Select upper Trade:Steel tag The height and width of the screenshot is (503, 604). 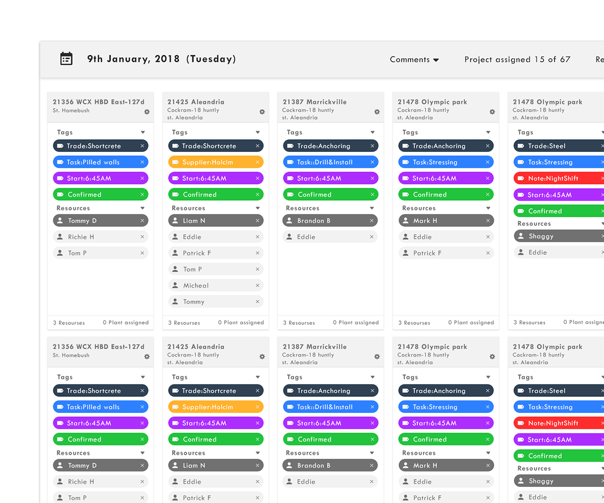[x=559, y=146]
